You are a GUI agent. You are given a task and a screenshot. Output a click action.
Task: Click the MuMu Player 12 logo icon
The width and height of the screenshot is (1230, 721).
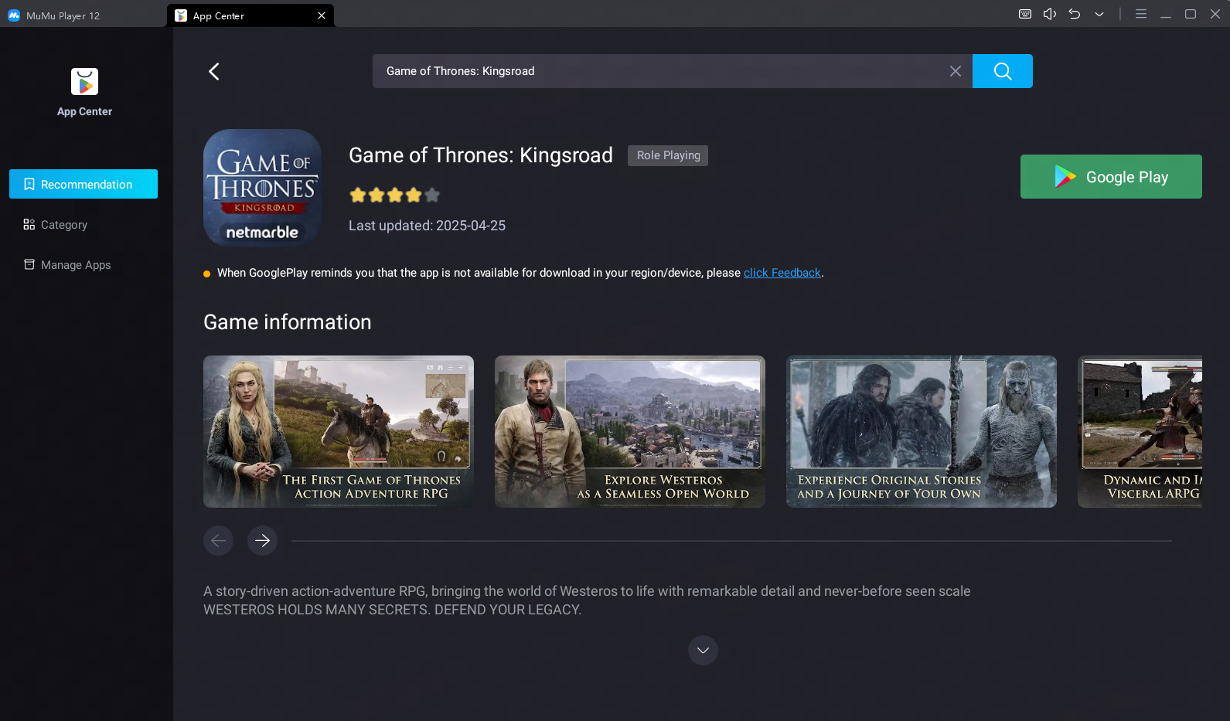14,15
